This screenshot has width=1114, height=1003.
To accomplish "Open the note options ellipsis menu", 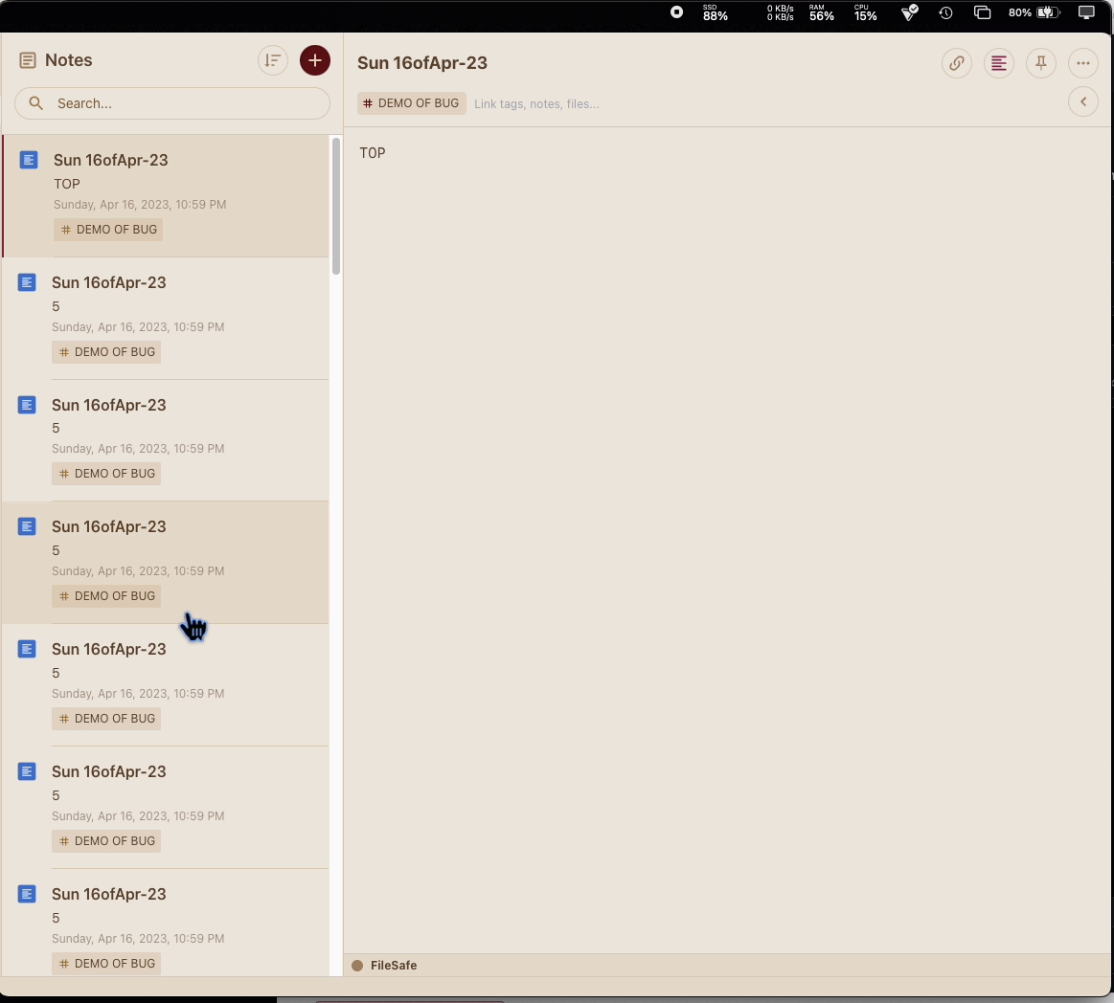I will (x=1082, y=63).
